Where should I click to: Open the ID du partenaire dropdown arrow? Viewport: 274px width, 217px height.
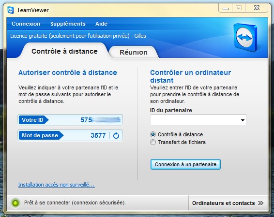coord(243,120)
